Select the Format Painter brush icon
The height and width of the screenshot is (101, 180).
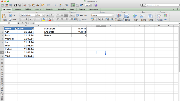[x=38, y=5]
